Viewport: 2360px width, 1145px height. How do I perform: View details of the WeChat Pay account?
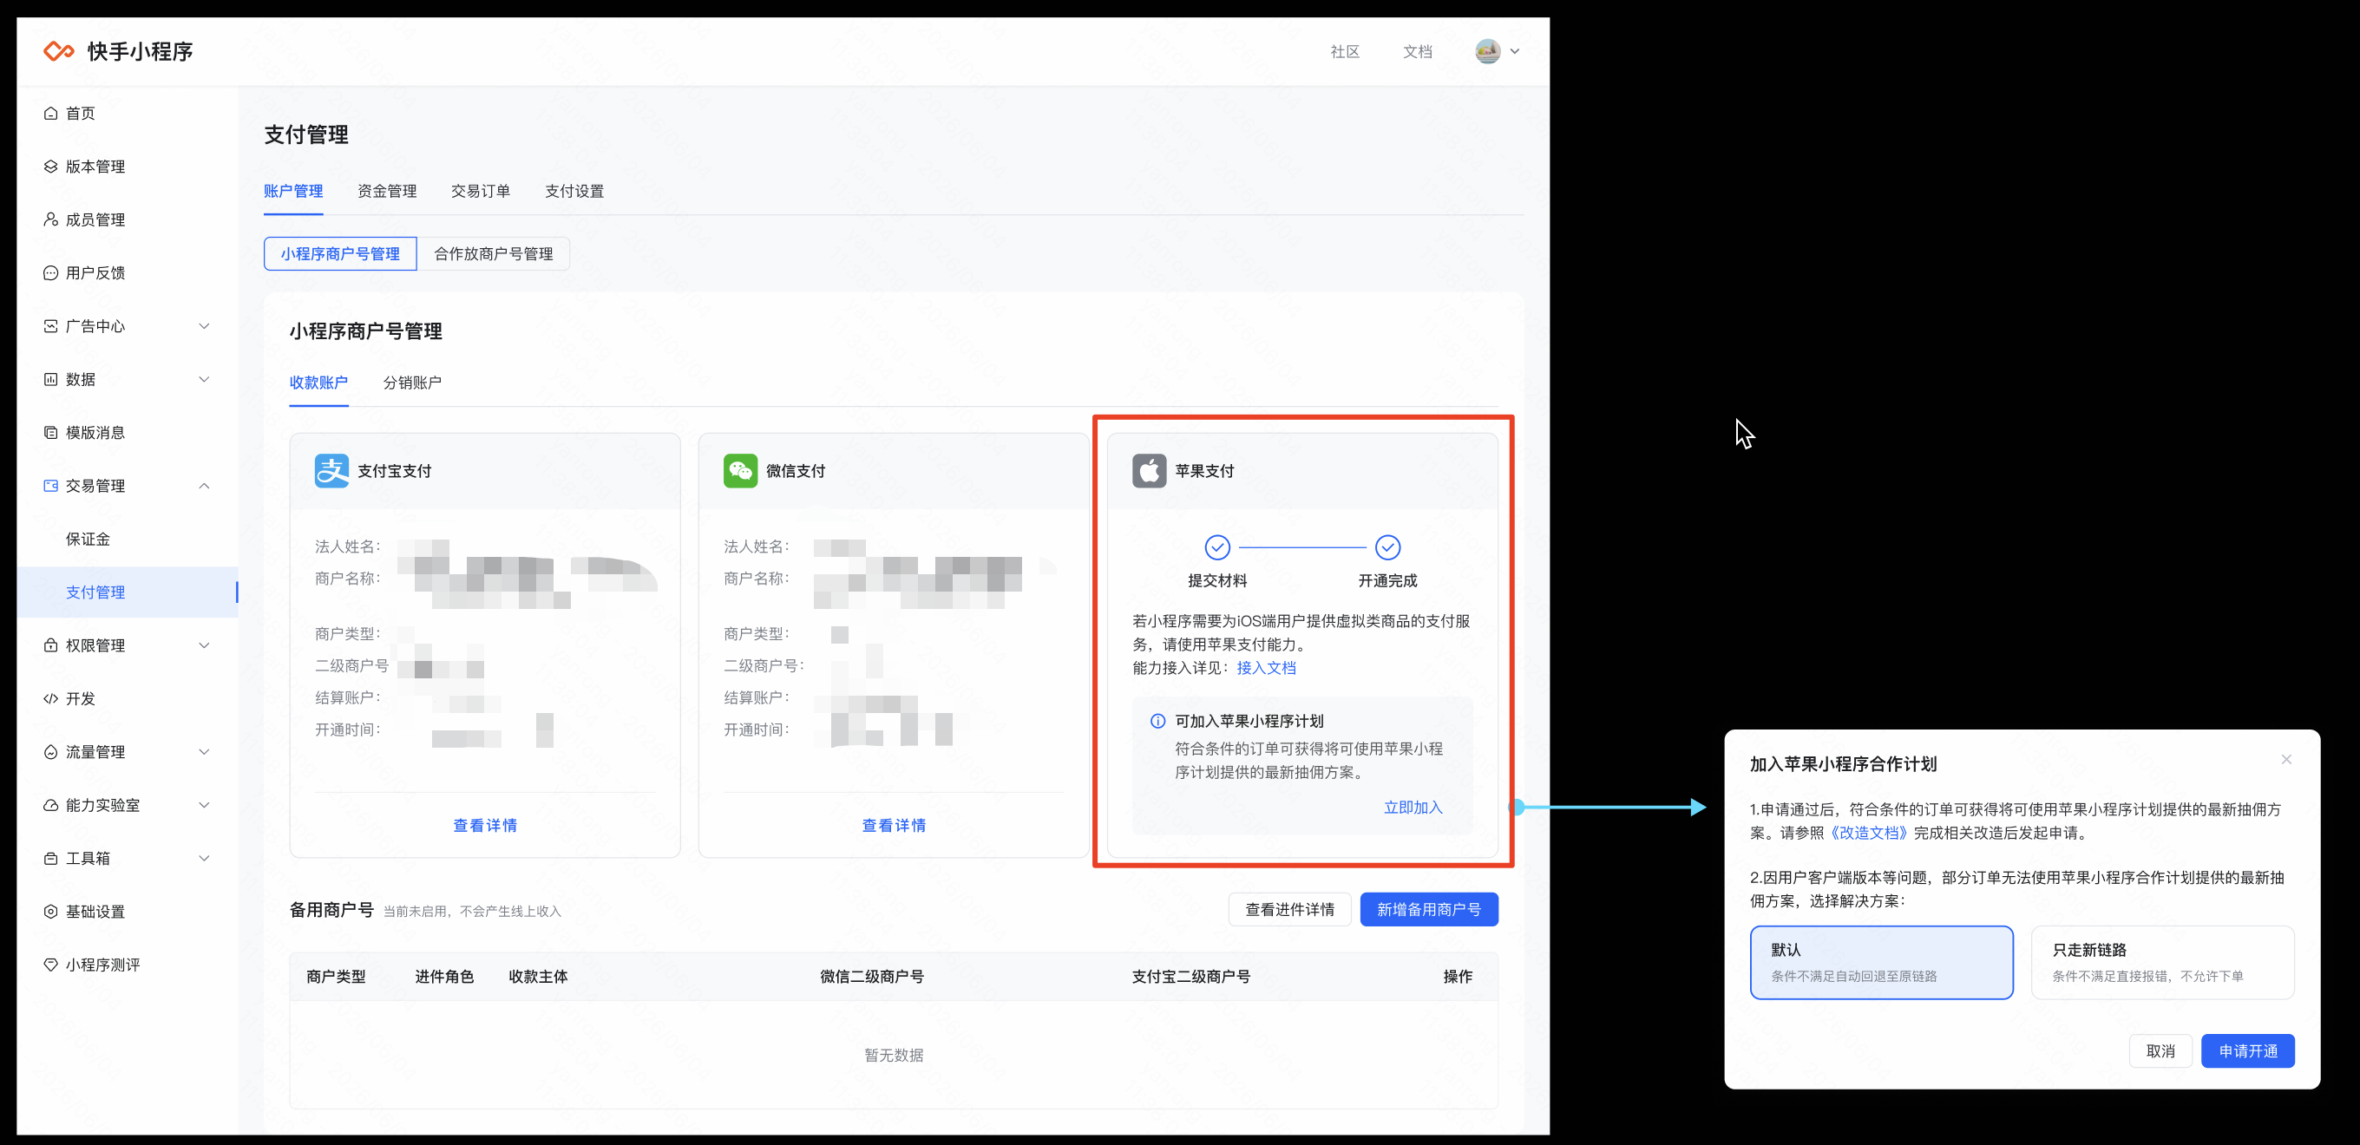point(894,825)
